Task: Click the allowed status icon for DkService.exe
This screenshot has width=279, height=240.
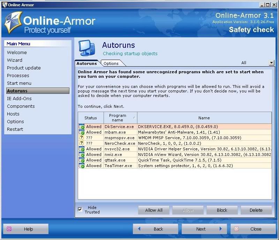Action: [x=82, y=127]
